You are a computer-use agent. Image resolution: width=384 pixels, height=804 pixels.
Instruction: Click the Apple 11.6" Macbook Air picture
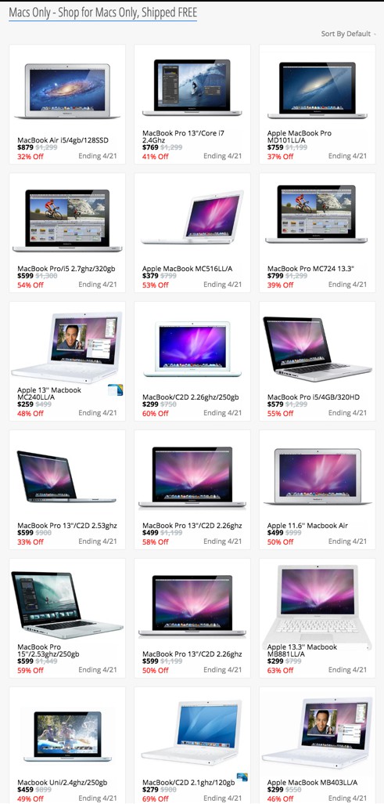coord(317,476)
